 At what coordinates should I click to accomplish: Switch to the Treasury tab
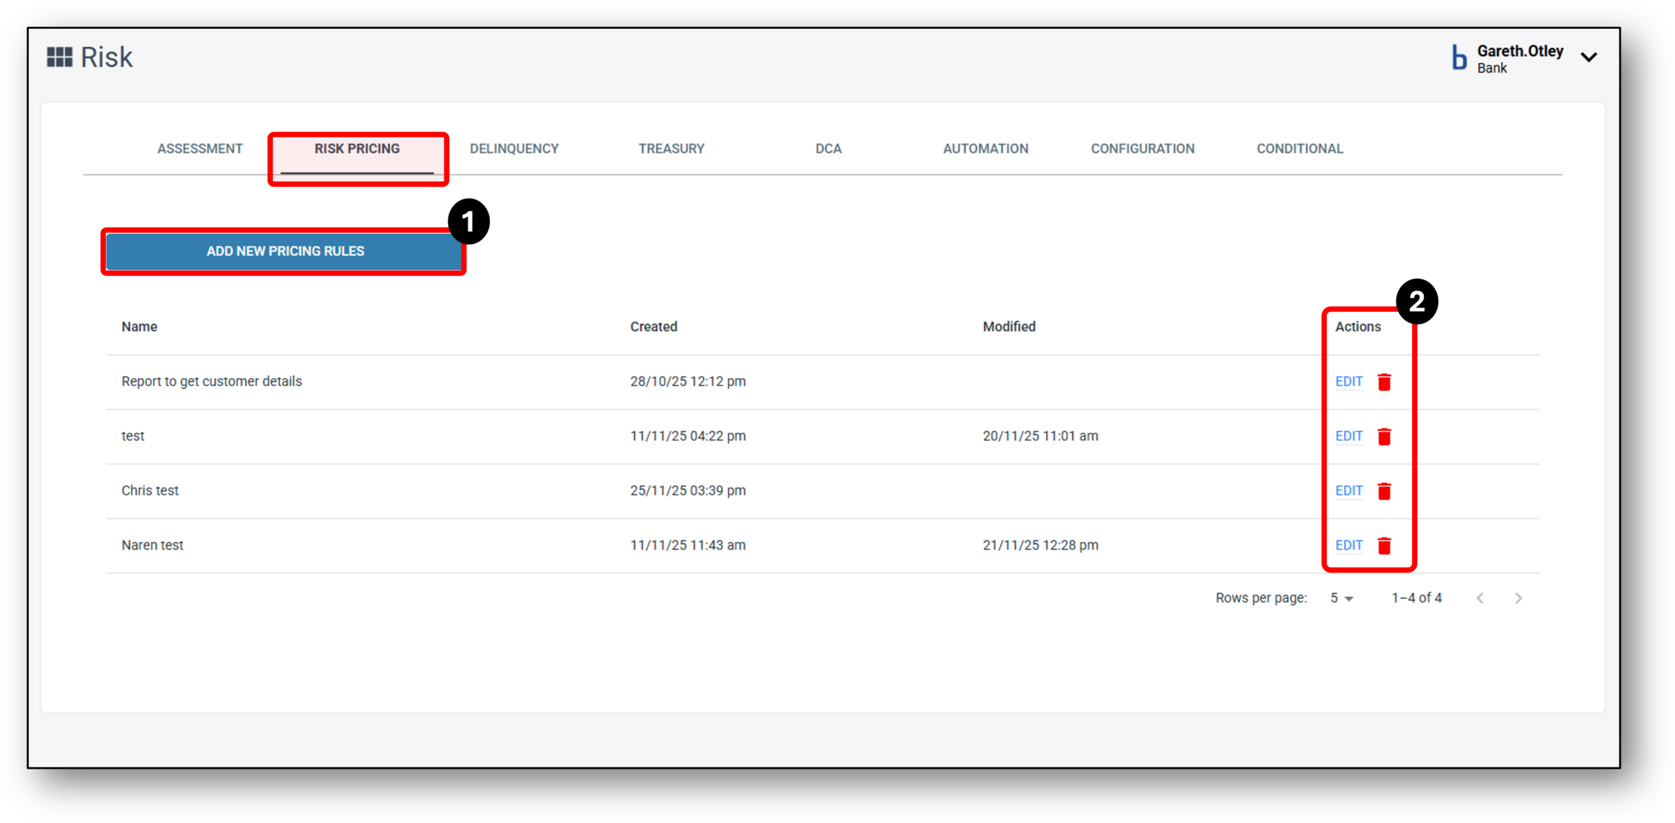(671, 149)
